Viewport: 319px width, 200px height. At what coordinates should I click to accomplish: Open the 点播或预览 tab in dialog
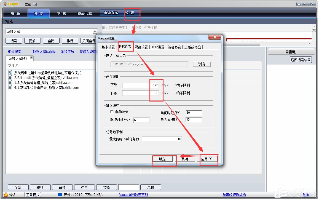click(x=192, y=47)
